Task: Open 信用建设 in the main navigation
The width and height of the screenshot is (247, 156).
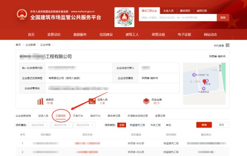Action: coord(106,35)
